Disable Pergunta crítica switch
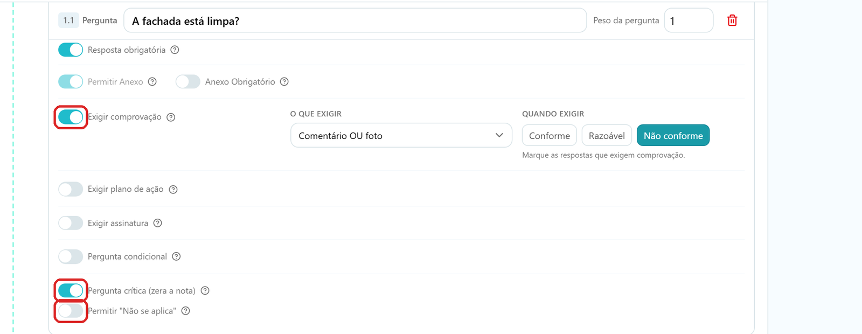862x334 pixels. (71, 290)
